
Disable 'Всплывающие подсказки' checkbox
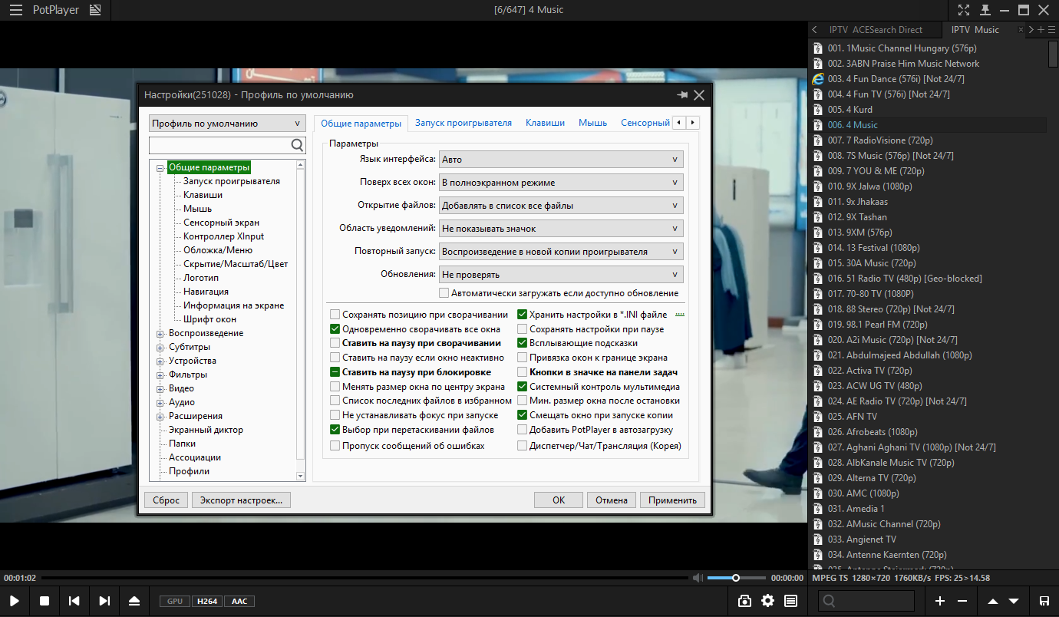pos(523,343)
